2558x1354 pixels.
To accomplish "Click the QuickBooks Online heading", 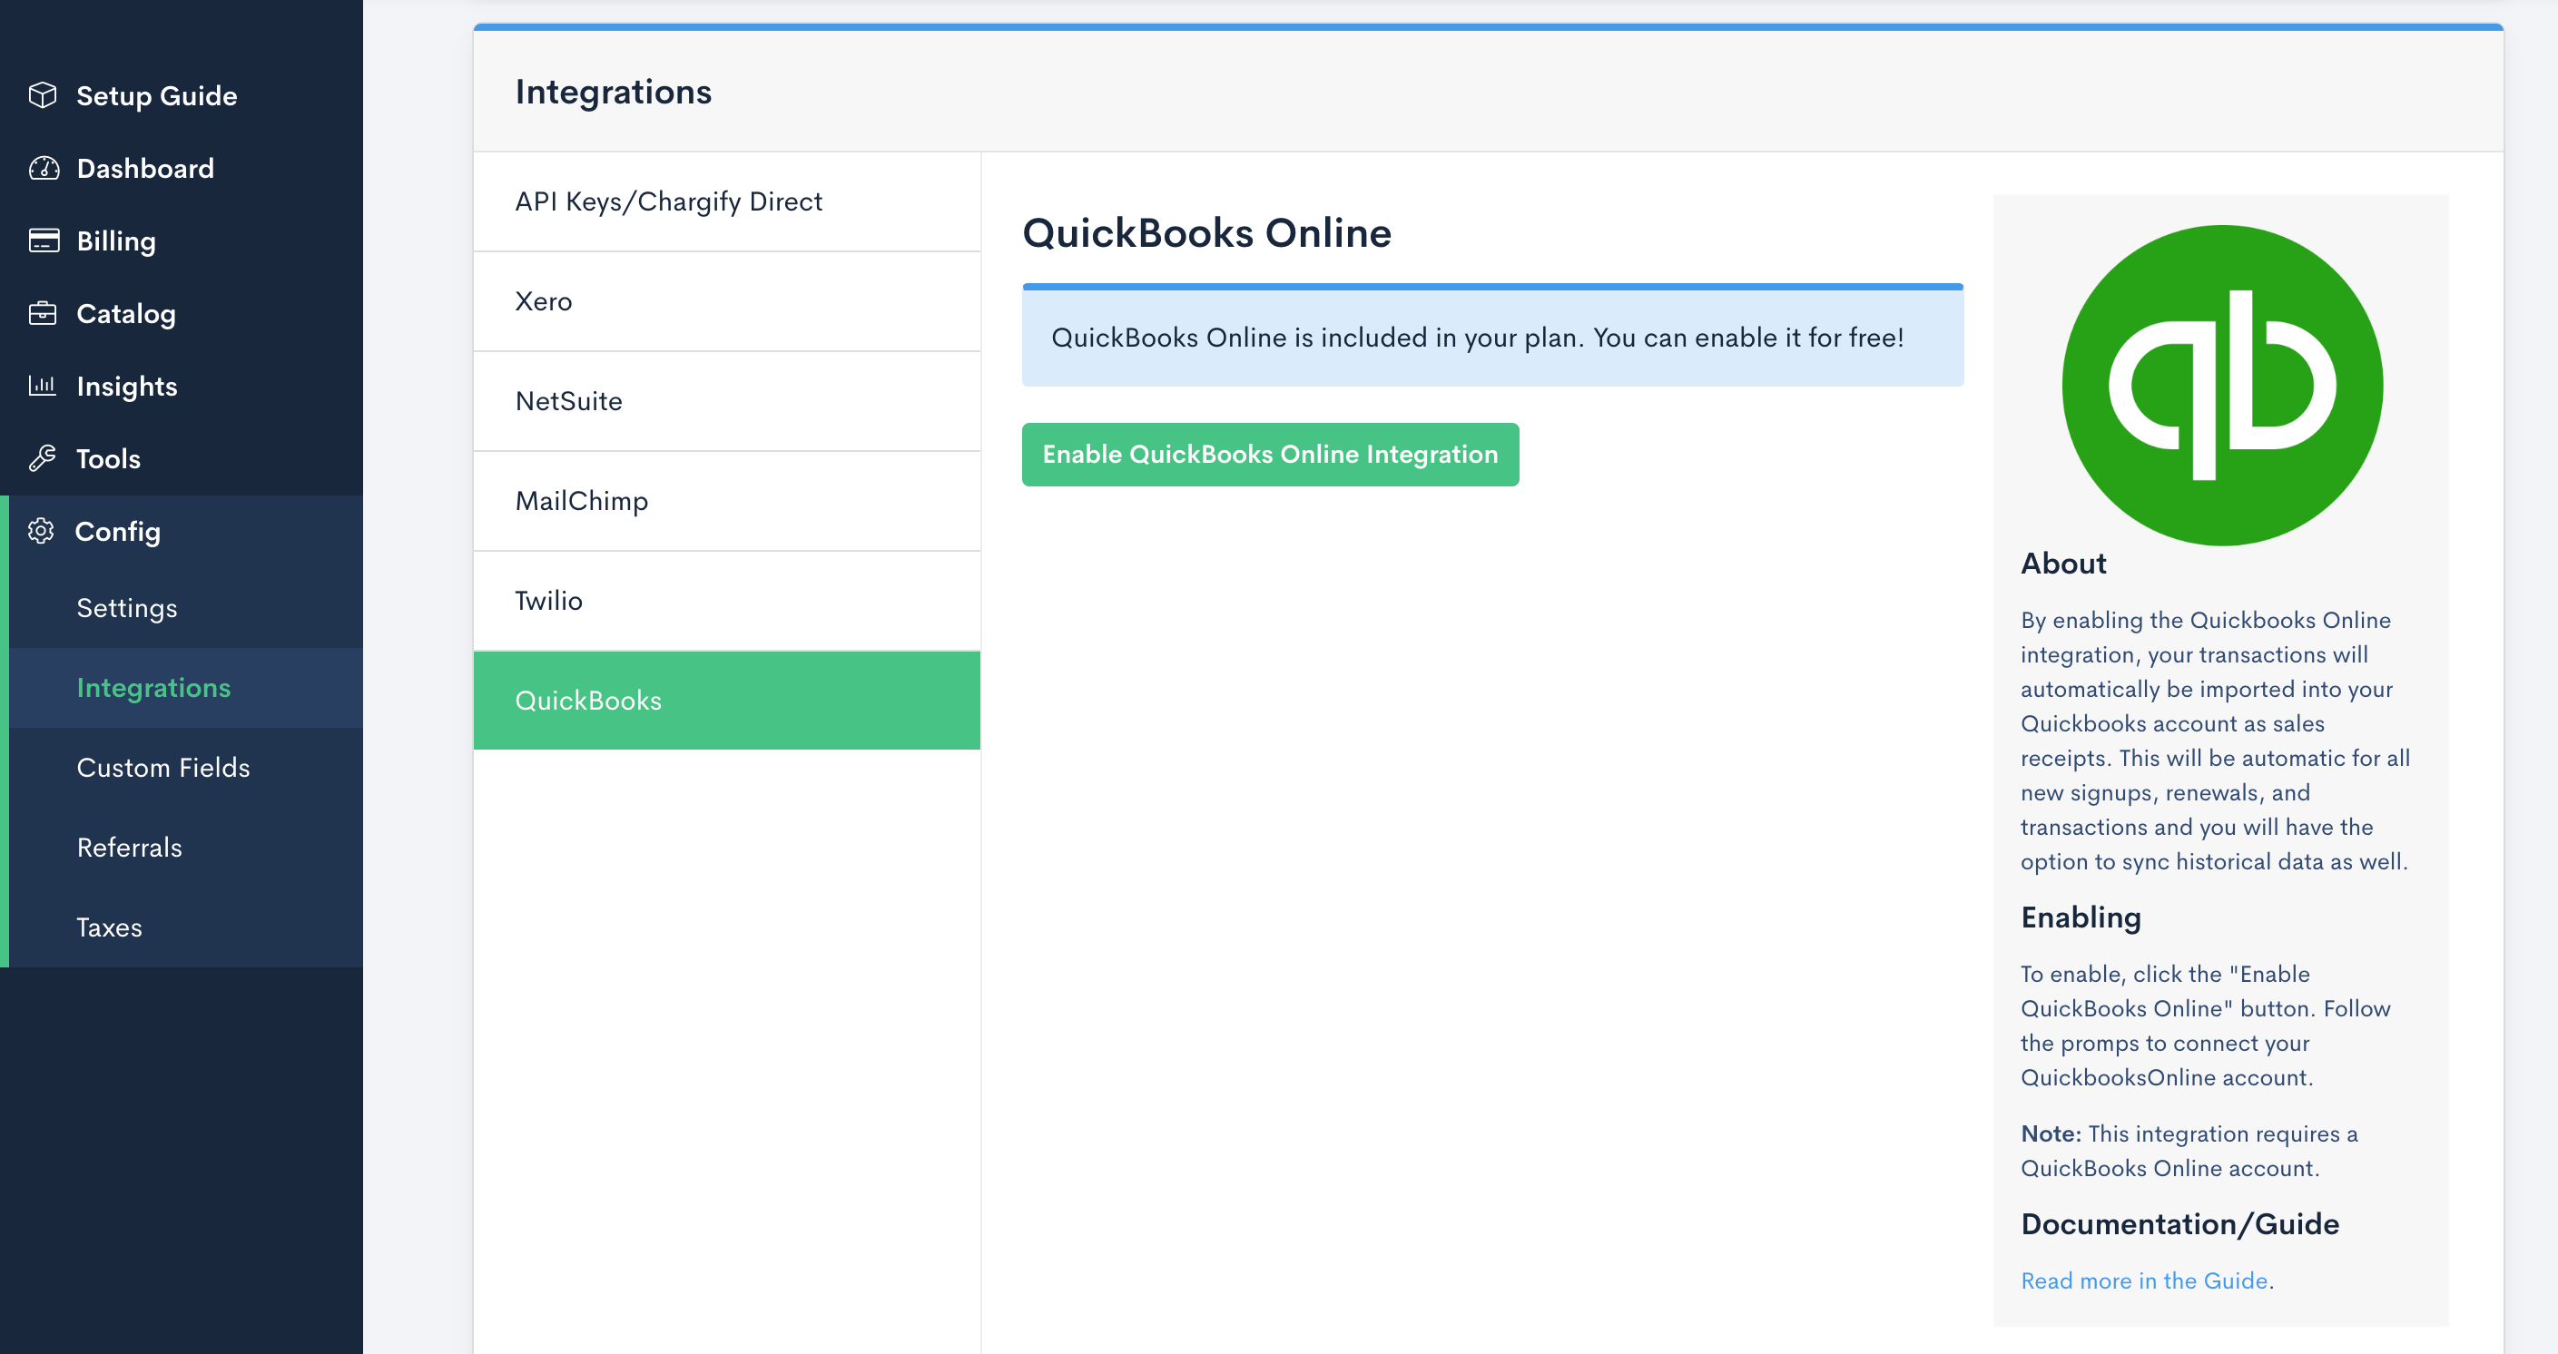I will coord(1206,232).
